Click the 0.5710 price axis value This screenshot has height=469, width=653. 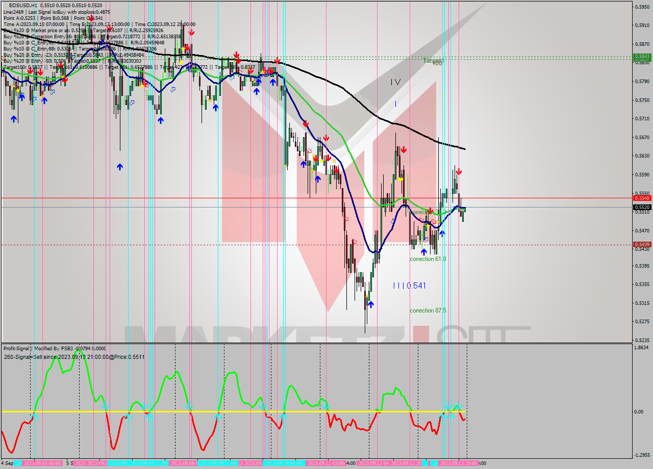[x=642, y=118]
